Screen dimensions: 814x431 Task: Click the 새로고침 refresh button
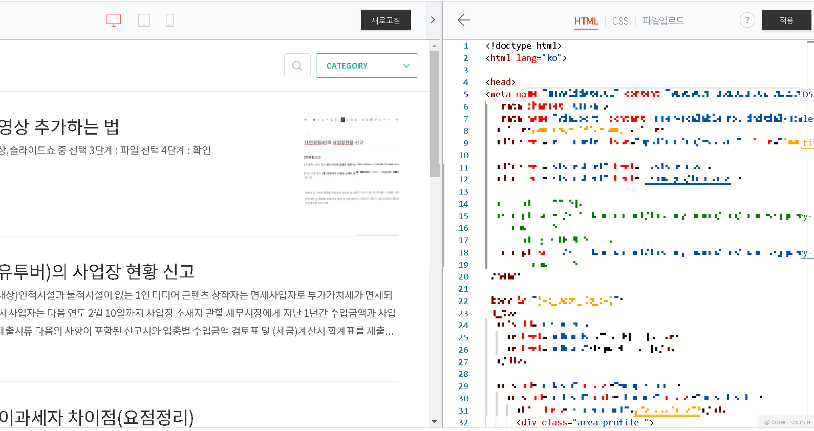tap(386, 20)
